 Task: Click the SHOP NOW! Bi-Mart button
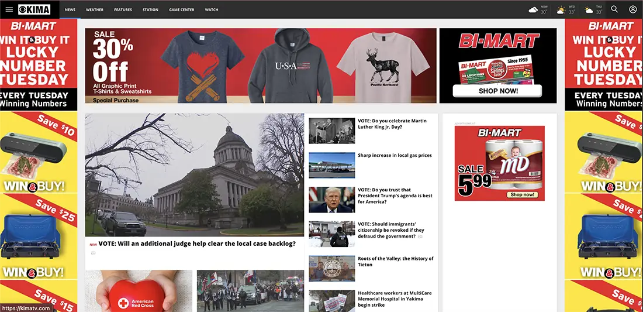point(497,91)
